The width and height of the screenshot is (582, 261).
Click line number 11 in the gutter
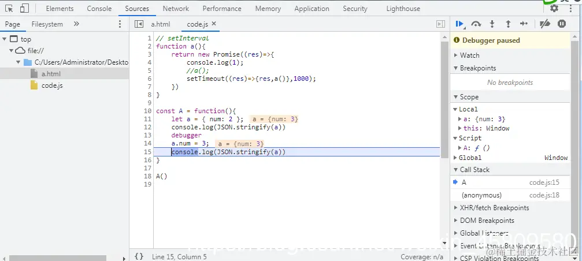point(148,119)
